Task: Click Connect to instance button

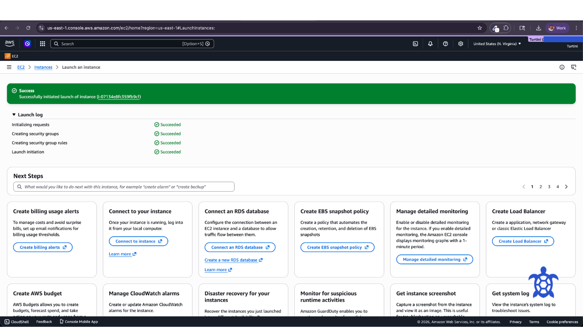Action: pos(138,241)
